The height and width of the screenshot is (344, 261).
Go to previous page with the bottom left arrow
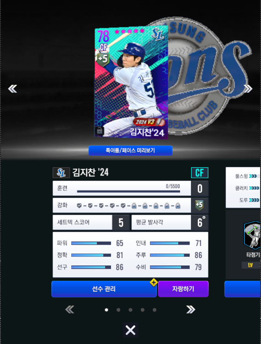70,310
